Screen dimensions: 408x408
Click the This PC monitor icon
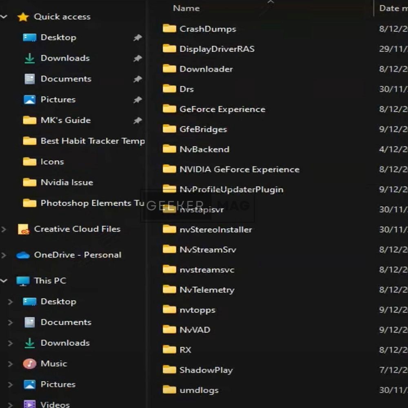[x=23, y=281]
